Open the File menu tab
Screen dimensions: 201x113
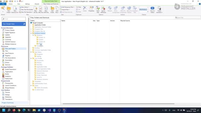click(x=3, y=4)
